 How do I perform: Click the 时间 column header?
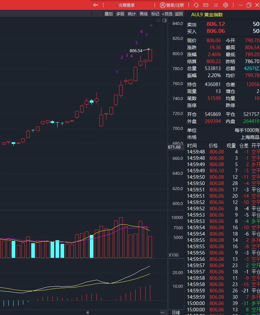point(192,146)
